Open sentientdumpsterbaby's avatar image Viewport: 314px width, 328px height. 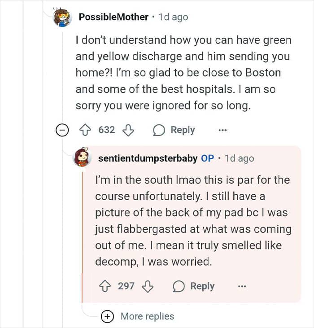(83, 158)
